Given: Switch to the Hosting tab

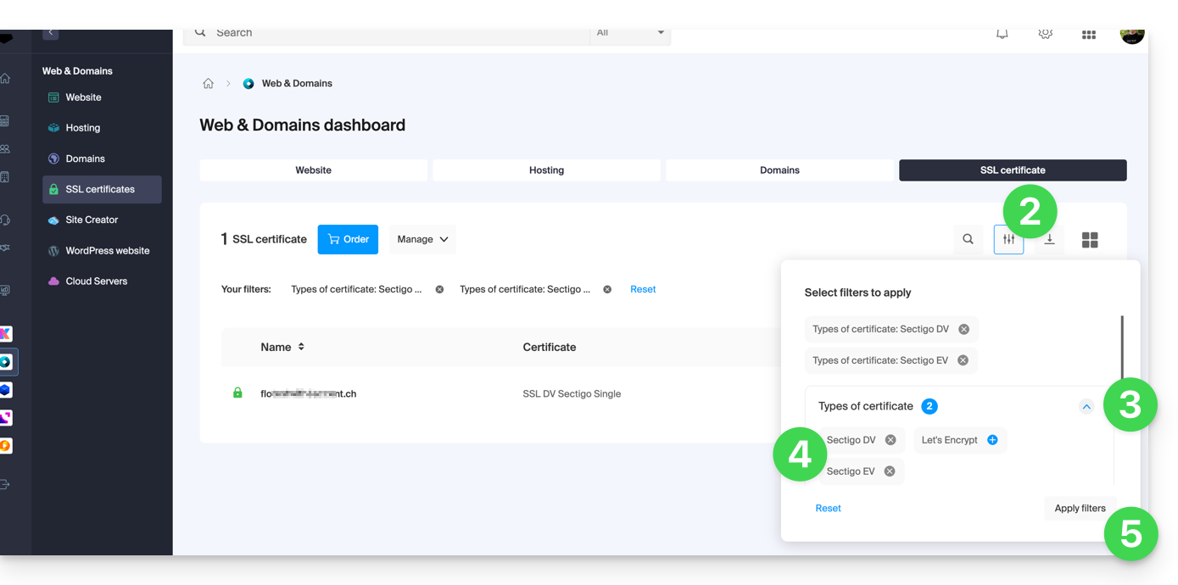Looking at the screenshot, I should pyautogui.click(x=546, y=170).
